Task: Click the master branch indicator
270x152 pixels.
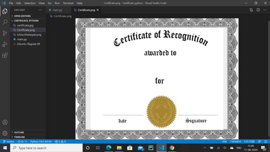Action: tap(9, 142)
